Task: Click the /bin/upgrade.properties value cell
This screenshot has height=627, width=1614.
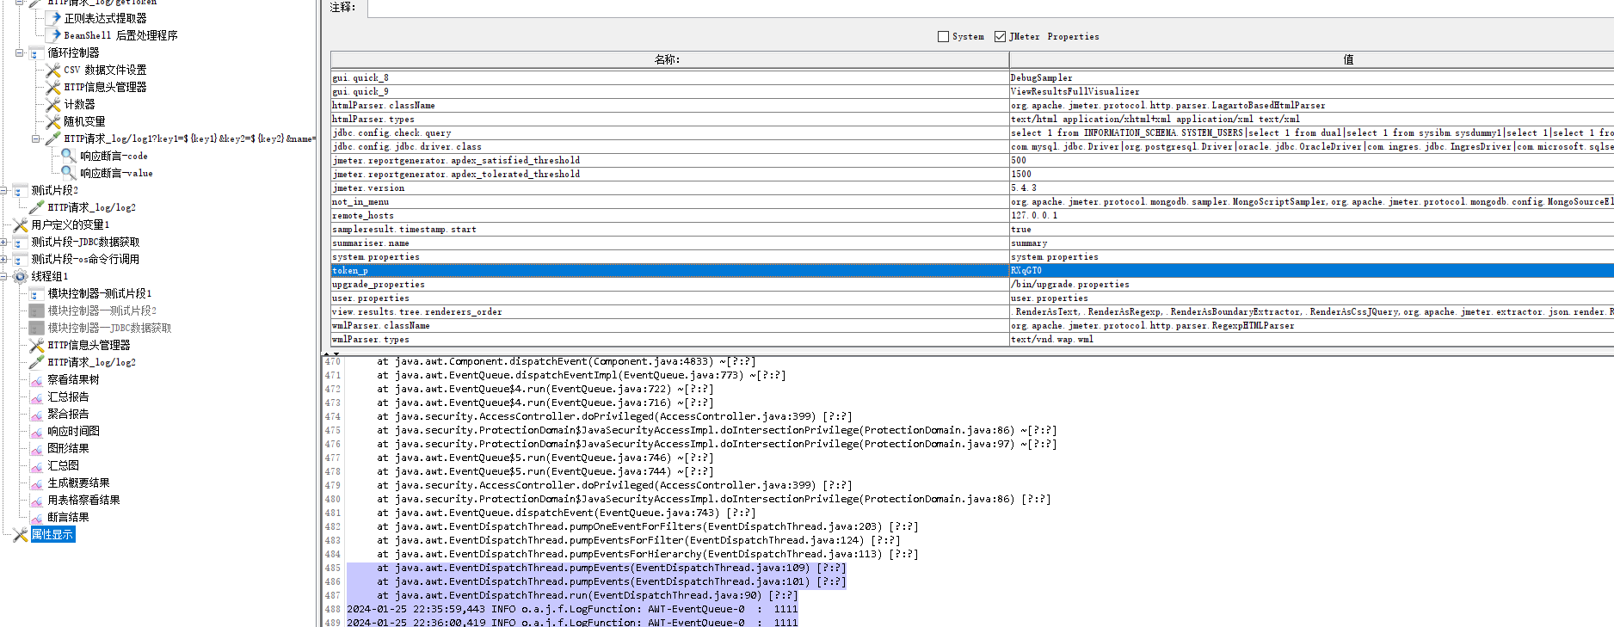Action: click(x=1312, y=284)
